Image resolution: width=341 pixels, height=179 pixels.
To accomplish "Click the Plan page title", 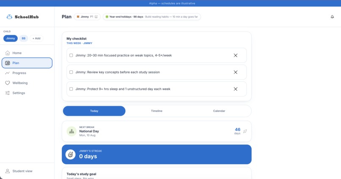I will [x=66, y=17].
